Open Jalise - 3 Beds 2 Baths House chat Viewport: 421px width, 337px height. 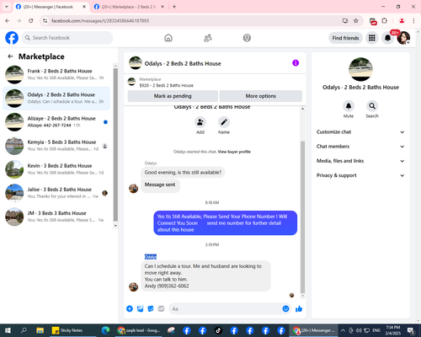coord(56,193)
